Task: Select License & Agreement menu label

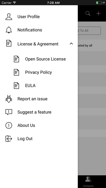Action: (x=38, y=44)
